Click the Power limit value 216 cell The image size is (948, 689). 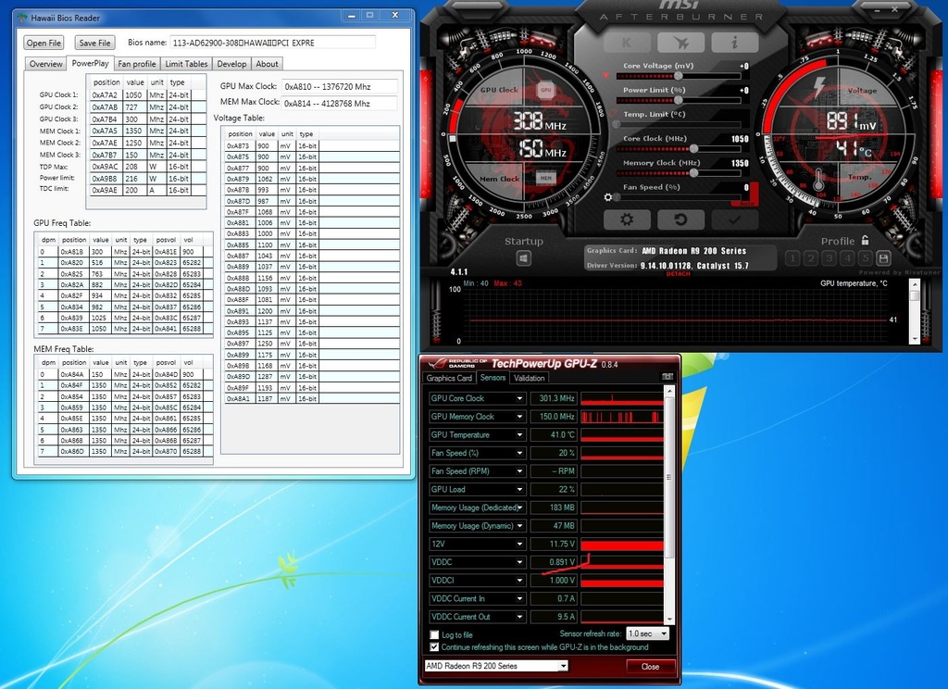135,179
